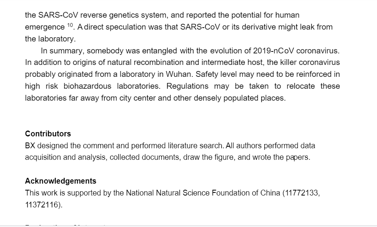This screenshot has height=227, width=377.
Task: Click the word 'biohazardous' in the text
Action: (87, 86)
